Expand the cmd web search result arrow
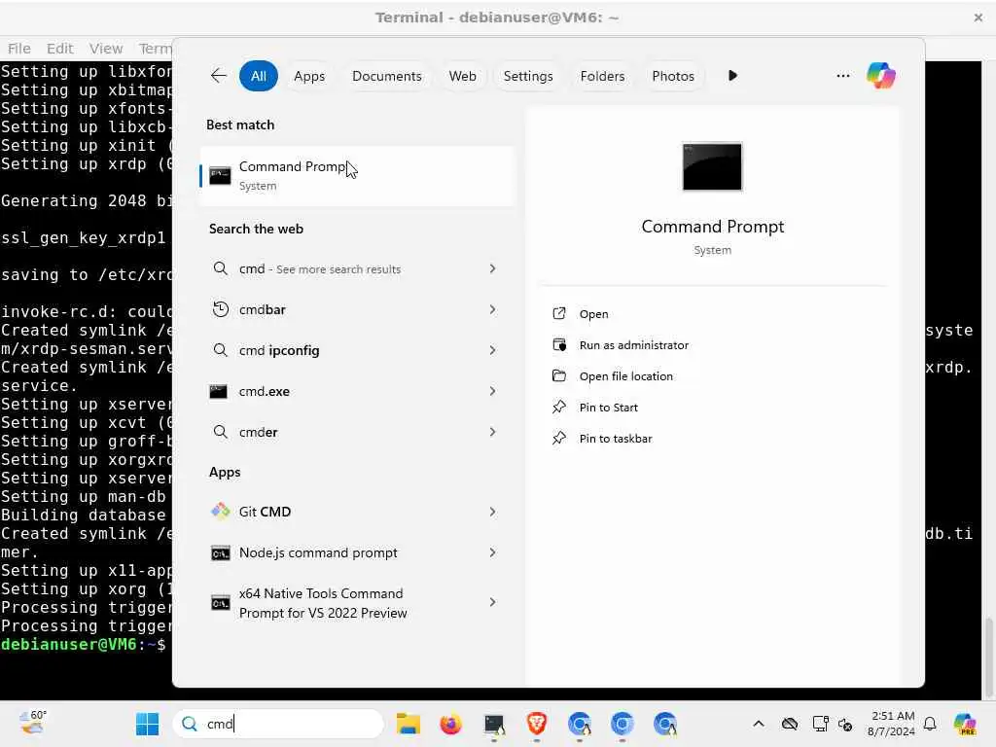Screen dimensions: 996x747 click(492, 268)
